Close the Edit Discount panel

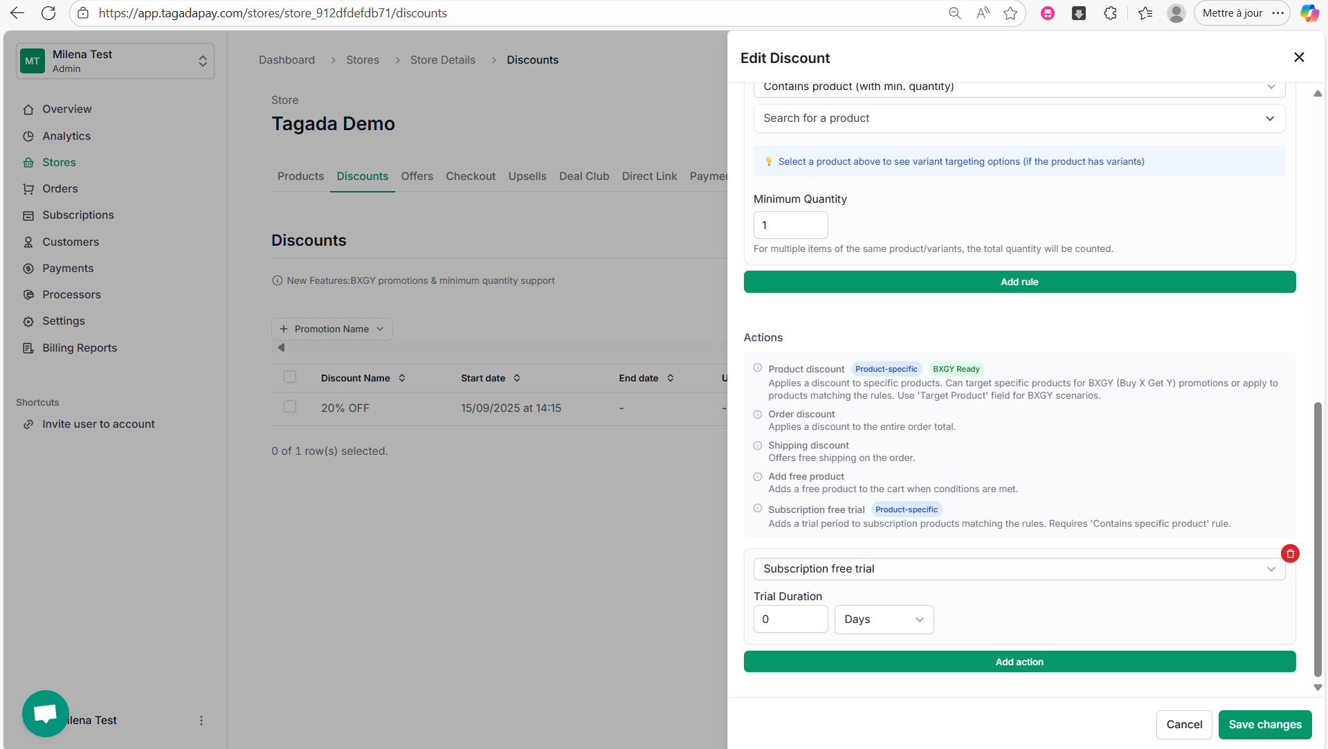click(1299, 57)
